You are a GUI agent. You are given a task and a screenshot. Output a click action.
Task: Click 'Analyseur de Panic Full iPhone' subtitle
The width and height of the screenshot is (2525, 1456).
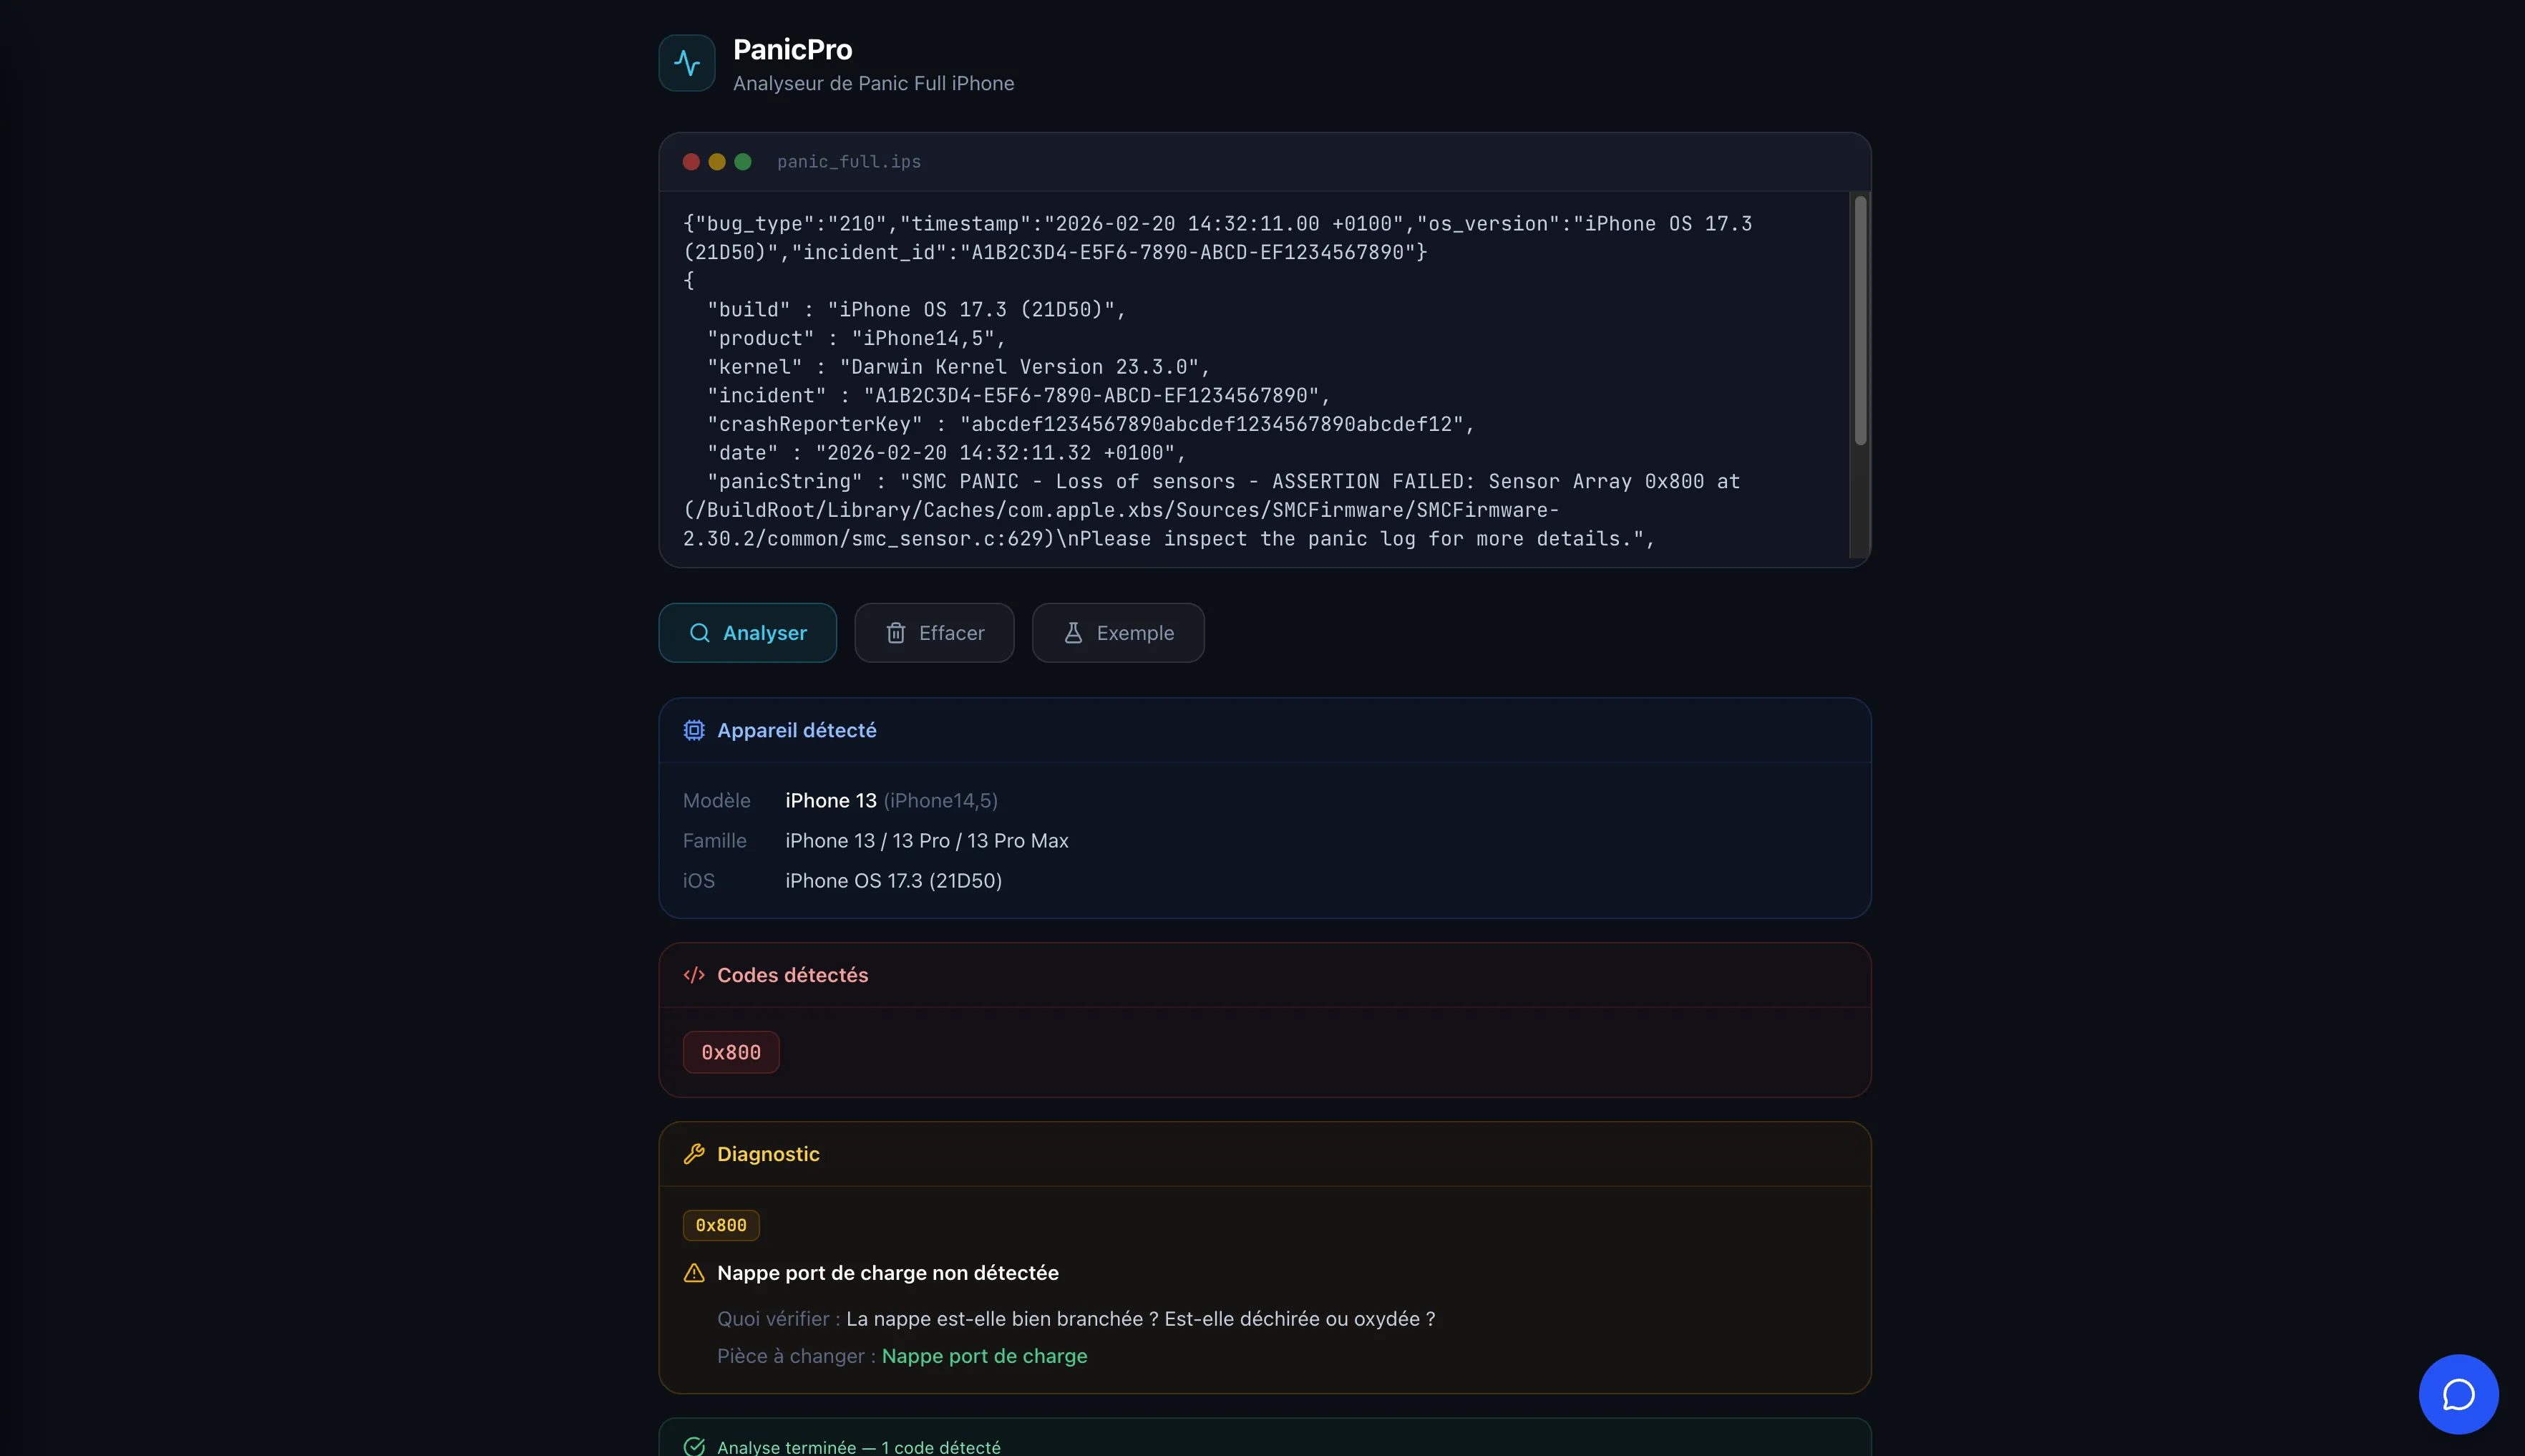click(x=874, y=84)
